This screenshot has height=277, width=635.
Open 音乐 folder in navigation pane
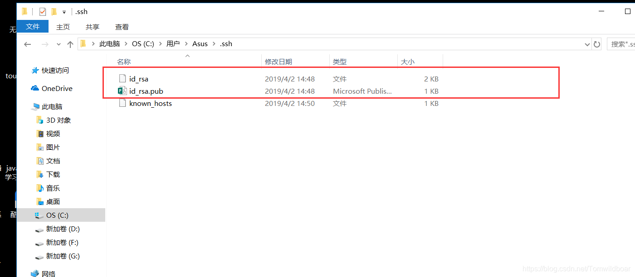(53, 188)
